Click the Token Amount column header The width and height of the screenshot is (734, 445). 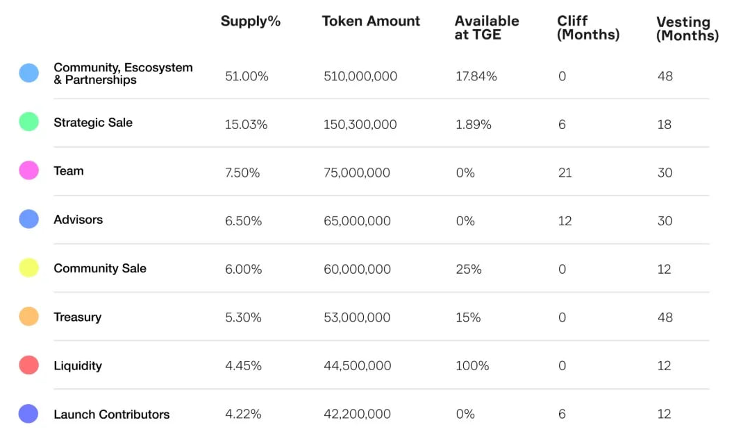tap(371, 21)
